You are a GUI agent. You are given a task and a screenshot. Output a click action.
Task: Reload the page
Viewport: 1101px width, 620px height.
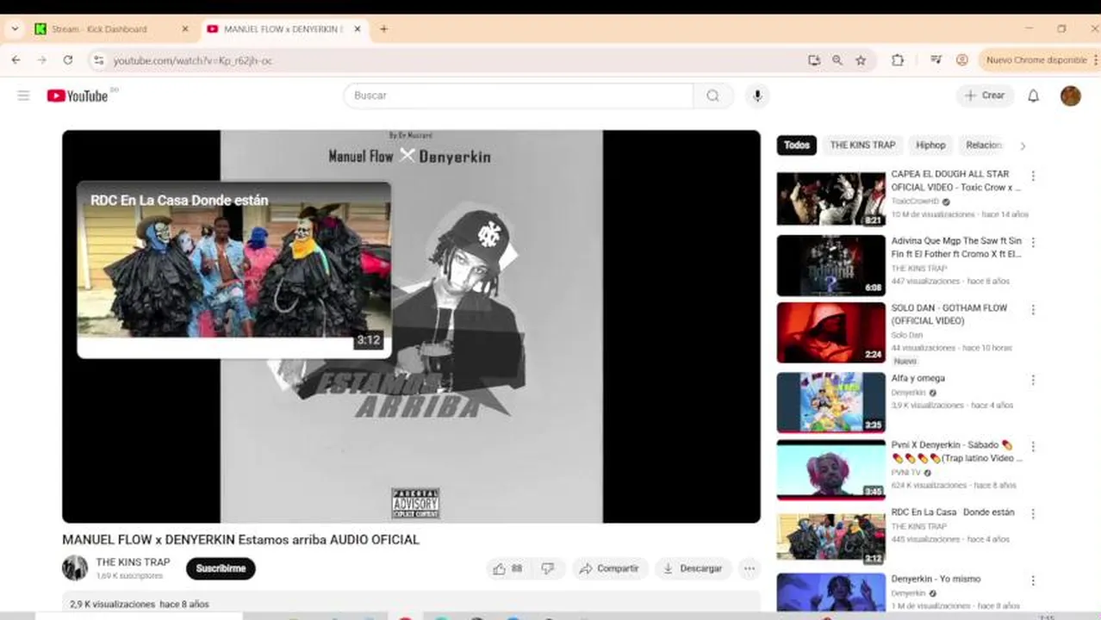point(67,60)
